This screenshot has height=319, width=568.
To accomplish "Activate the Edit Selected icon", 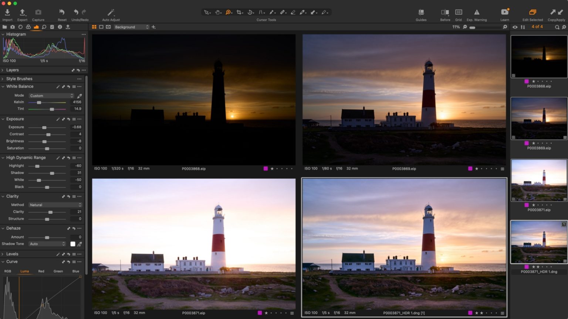I will point(533,12).
